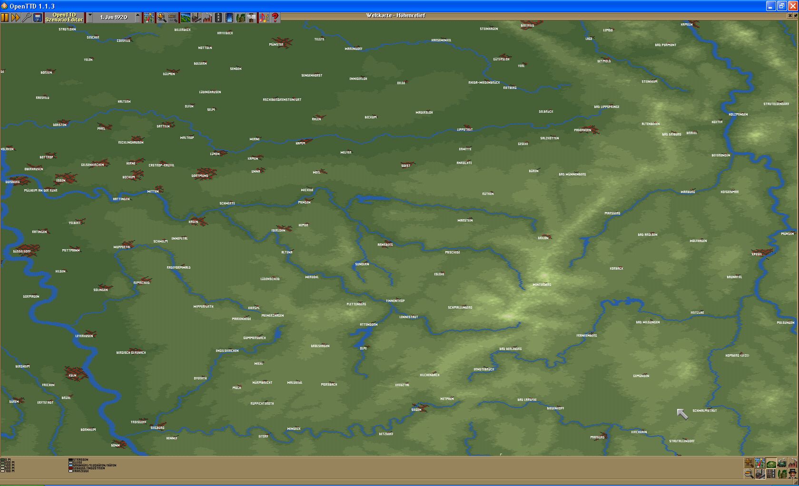This screenshot has height=486, width=799.
Task: Click the 1. Jan 1920 date field
Action: click(x=114, y=18)
